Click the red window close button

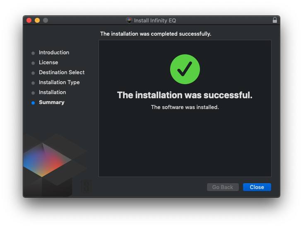[29, 20]
